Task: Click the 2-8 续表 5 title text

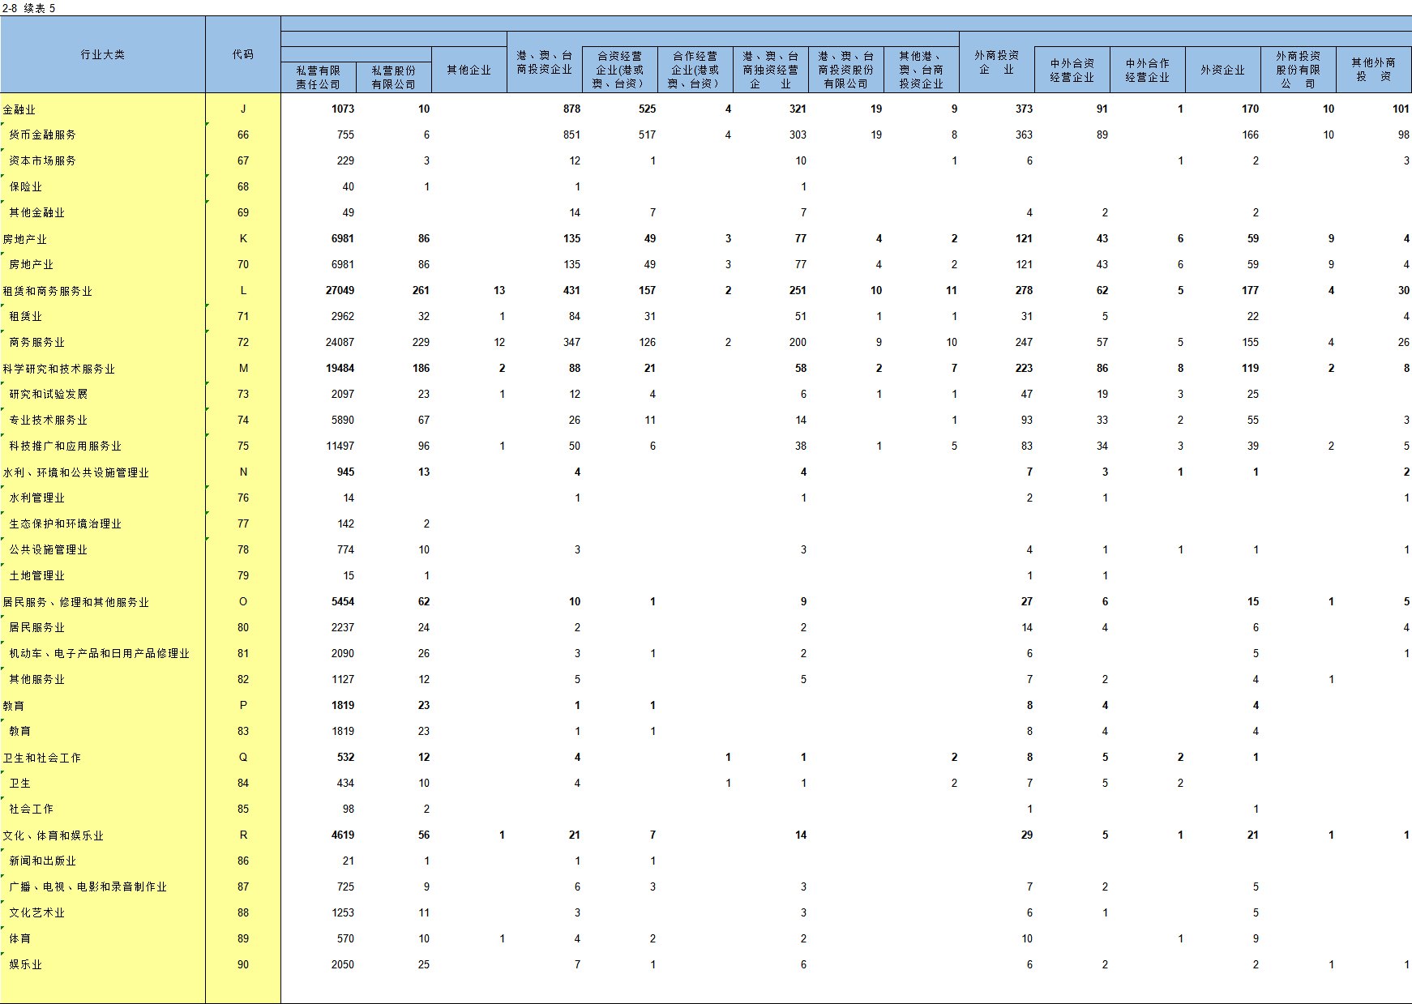Action: pos(29,8)
